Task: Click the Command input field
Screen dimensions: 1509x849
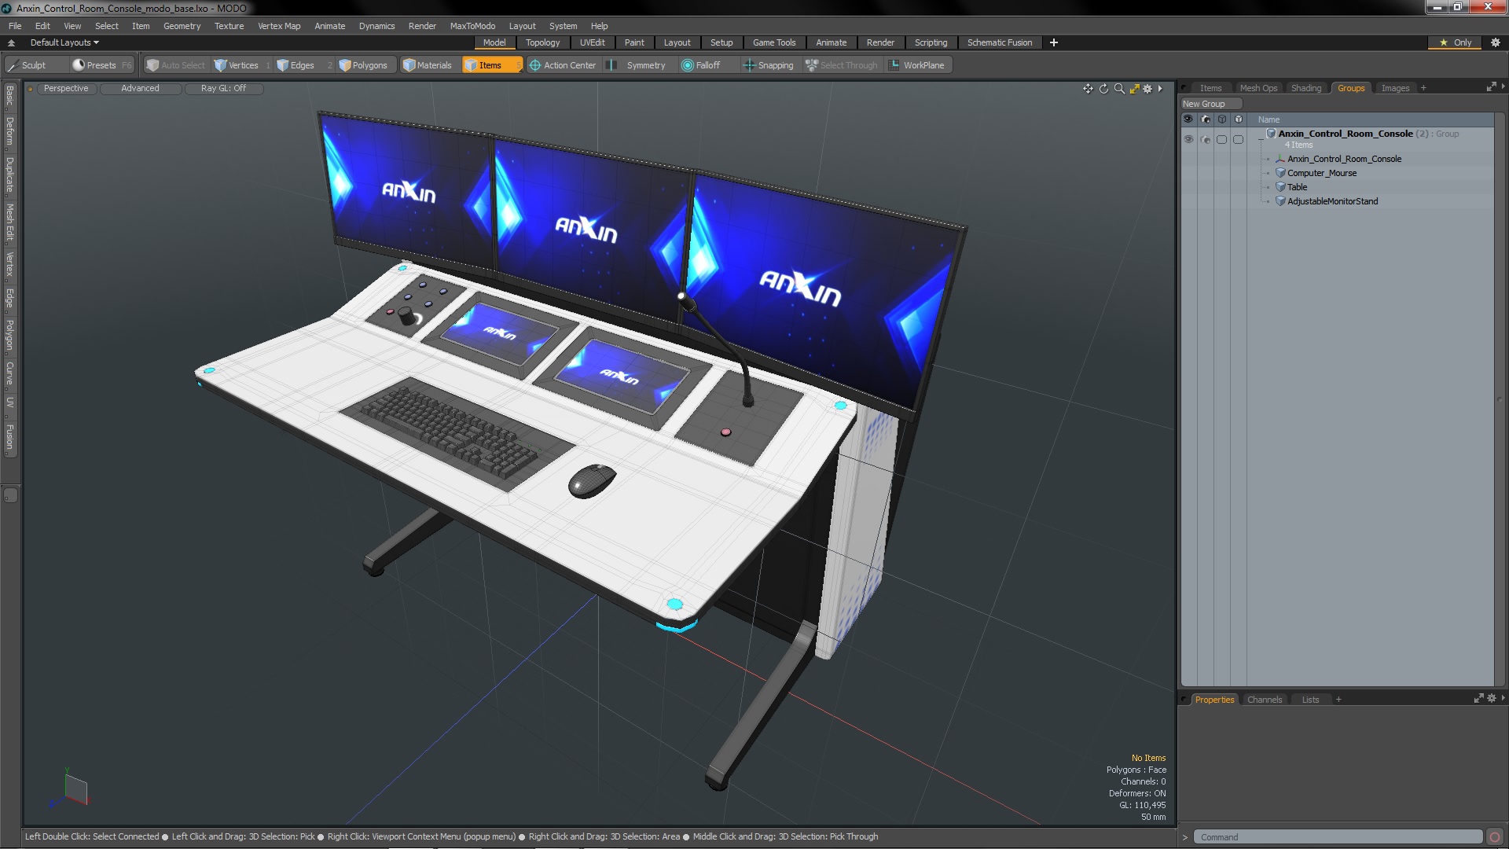Action: click(1336, 837)
